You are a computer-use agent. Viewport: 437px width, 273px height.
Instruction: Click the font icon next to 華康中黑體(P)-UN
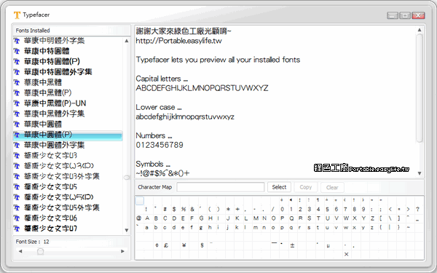pos(17,103)
